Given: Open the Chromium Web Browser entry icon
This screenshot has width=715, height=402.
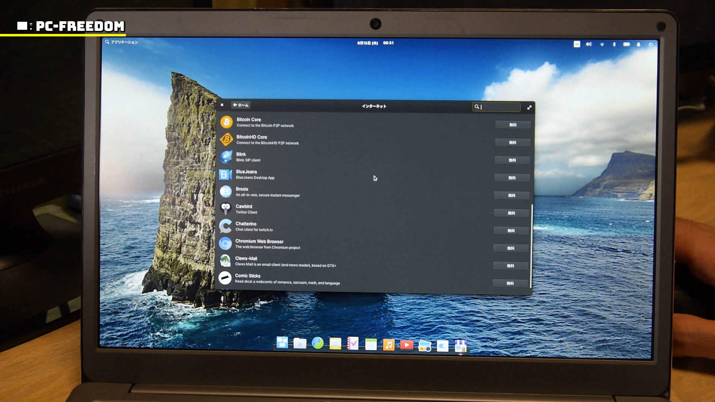Looking at the screenshot, I should pyautogui.click(x=225, y=243).
